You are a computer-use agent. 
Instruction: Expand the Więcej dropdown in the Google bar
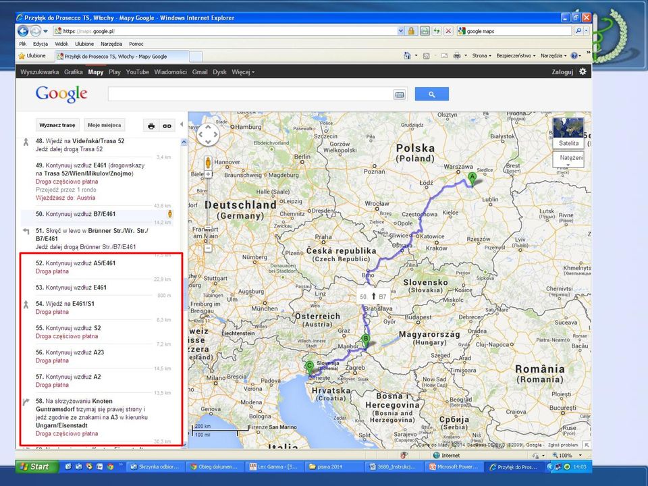tap(243, 72)
